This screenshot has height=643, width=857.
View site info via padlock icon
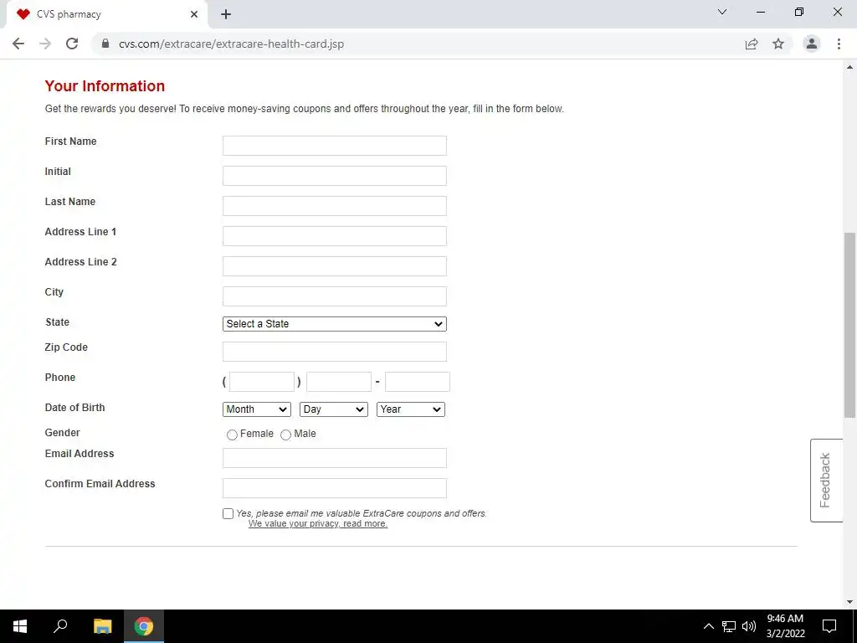(x=106, y=44)
